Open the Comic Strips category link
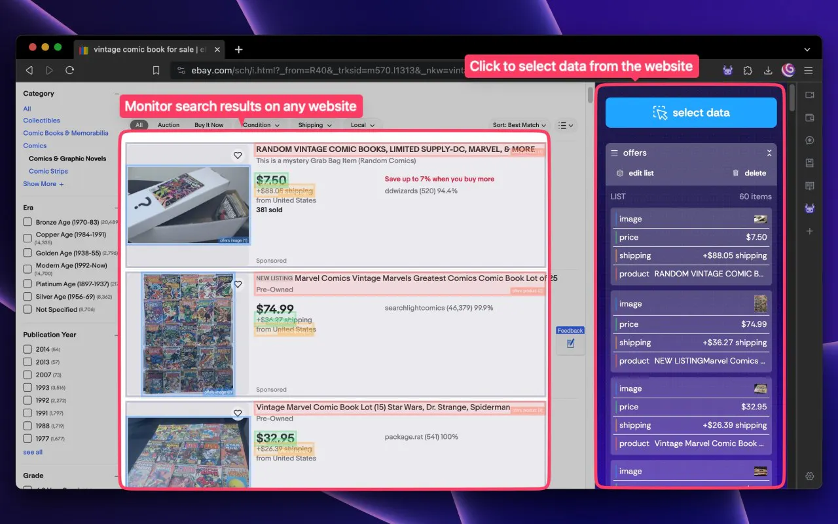 pyautogui.click(x=48, y=171)
